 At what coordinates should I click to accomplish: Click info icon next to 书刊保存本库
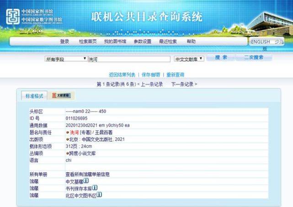[x=95, y=188]
